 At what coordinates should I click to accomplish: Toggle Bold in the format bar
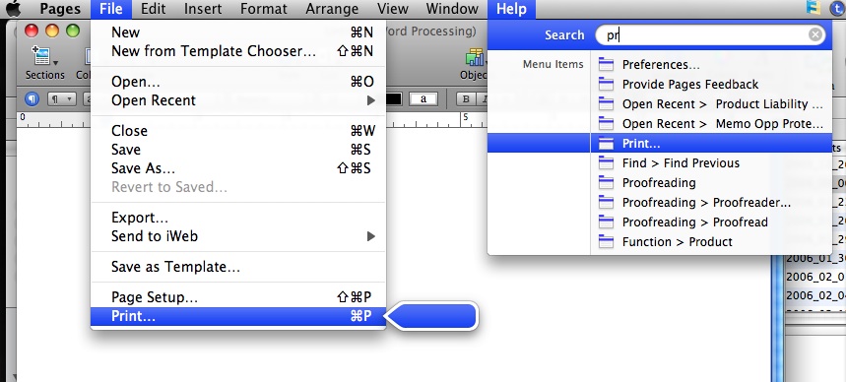466,99
